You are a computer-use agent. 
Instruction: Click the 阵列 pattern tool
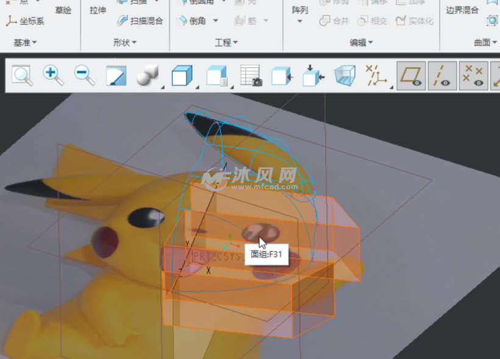pyautogui.click(x=300, y=10)
